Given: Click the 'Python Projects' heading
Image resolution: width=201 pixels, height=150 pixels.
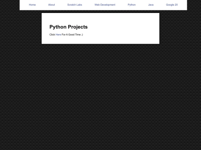Looking at the screenshot, I should click(68, 27).
